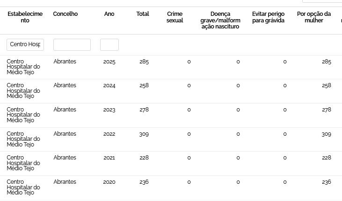
Task: Click Por opção da mulher value 236
Action: tap(326, 182)
